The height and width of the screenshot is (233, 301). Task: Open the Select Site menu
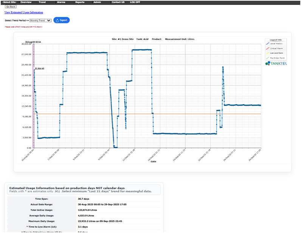9,2
